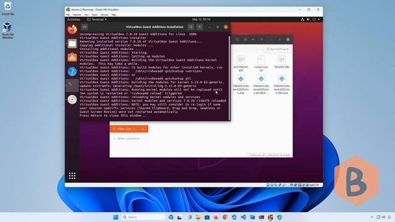Open Chrome from the Windows taskbar
The width and height of the screenshot is (395, 222).
[x=225, y=217]
